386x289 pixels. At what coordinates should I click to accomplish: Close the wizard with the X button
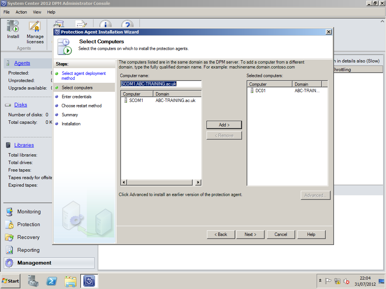click(328, 32)
